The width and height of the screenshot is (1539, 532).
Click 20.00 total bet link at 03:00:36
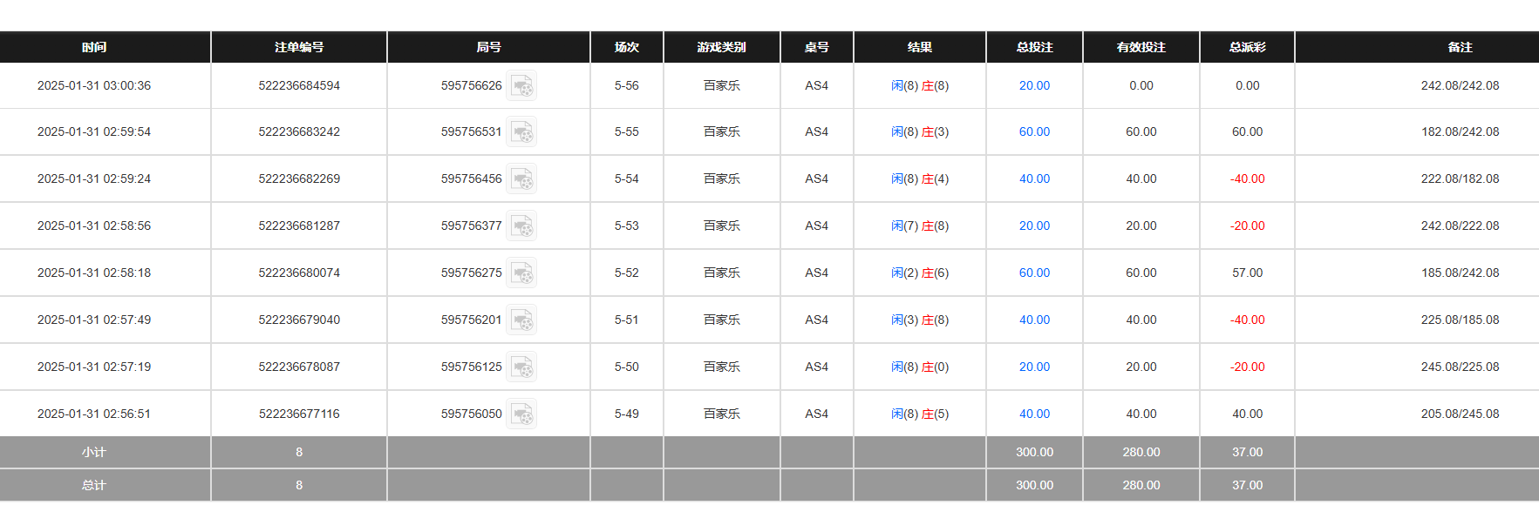[x=1034, y=85]
